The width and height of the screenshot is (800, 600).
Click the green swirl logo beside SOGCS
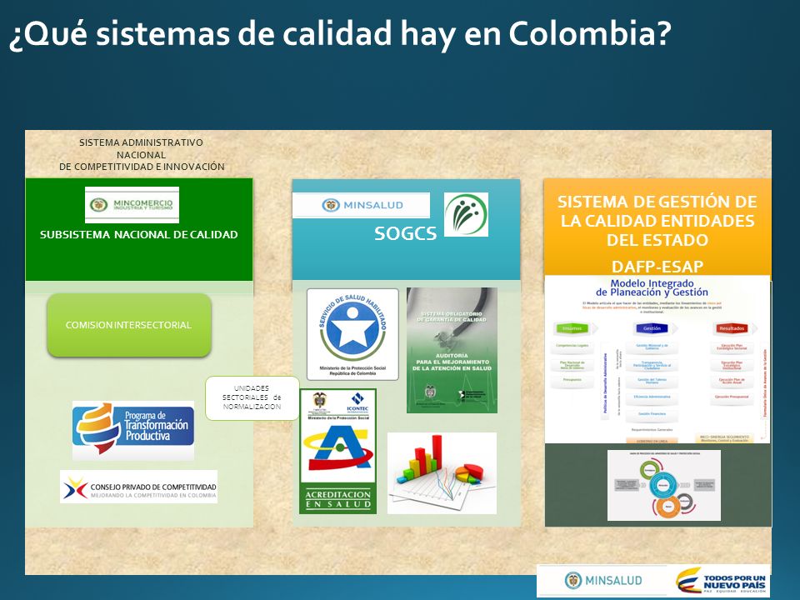click(466, 214)
